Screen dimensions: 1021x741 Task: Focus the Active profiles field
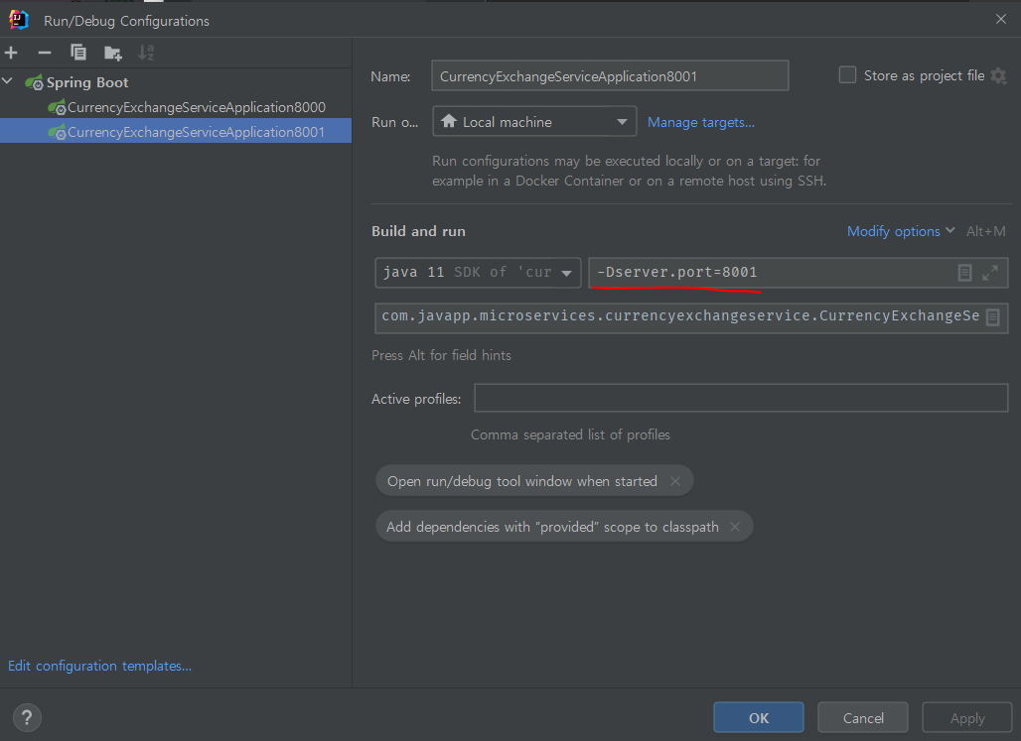[x=741, y=398]
